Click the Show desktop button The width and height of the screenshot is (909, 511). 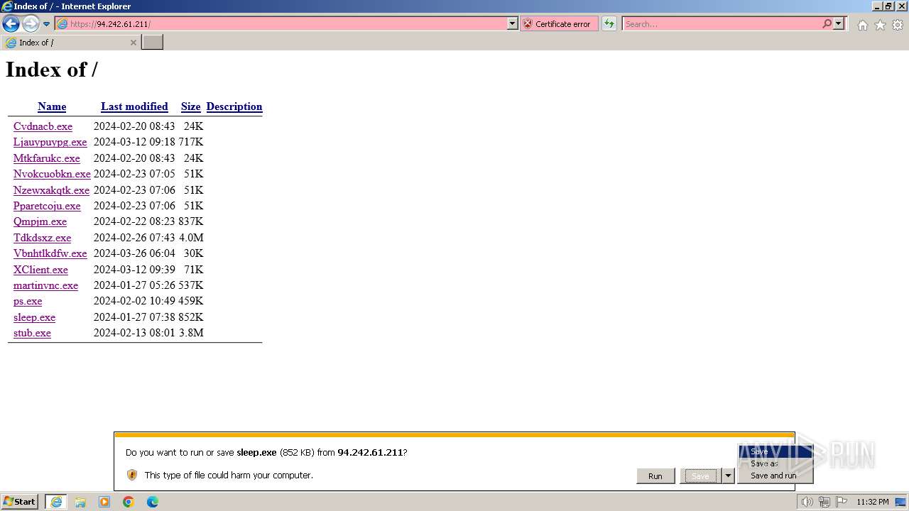900,502
